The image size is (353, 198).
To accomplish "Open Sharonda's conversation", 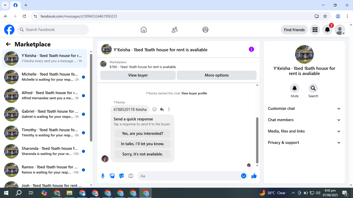I will (45, 151).
